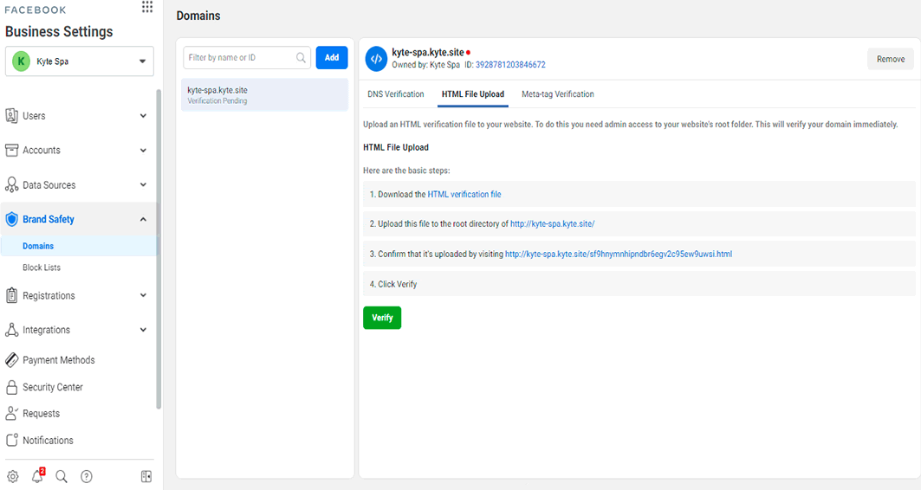
Task: Select kyte-spa.kyte.site in the domain list
Action: 264,94
